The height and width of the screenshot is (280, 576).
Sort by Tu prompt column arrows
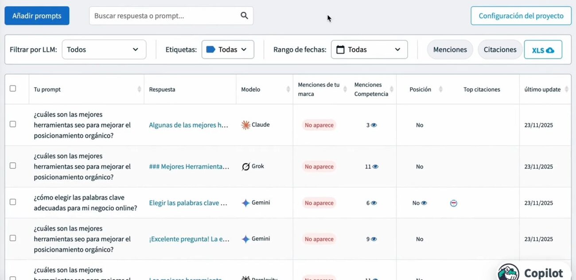[139, 89]
